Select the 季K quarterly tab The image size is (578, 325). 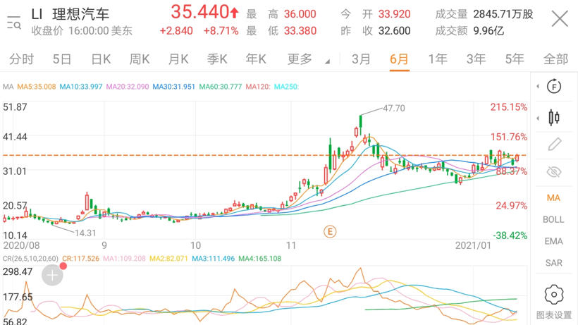click(x=217, y=59)
